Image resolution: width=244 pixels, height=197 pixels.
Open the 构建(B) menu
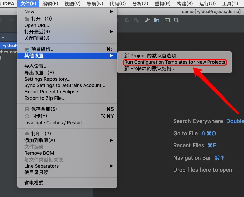coord(185,4)
